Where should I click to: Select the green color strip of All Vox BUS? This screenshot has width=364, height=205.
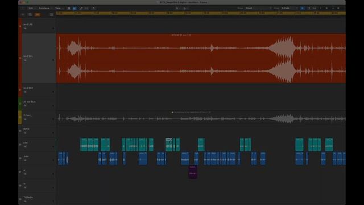click(x=20, y=104)
